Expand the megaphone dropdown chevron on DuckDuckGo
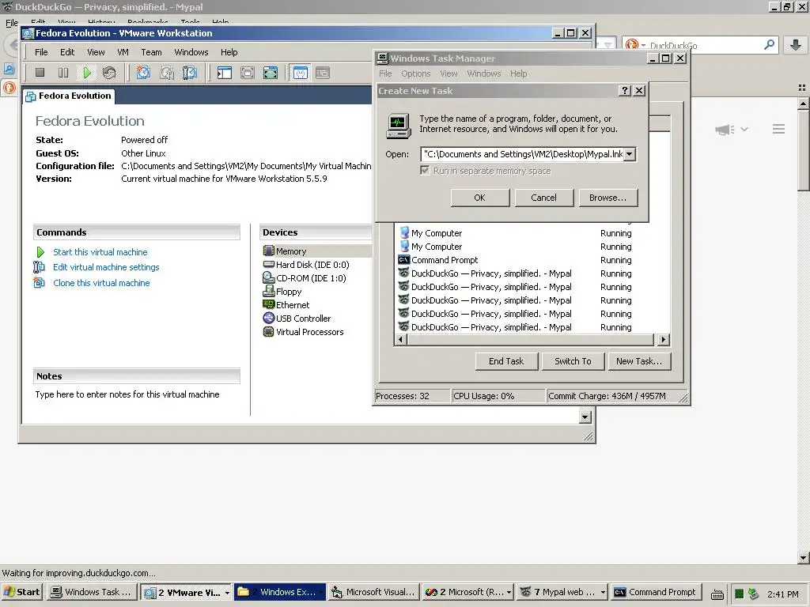Image resolution: width=810 pixels, height=607 pixels. (x=744, y=129)
